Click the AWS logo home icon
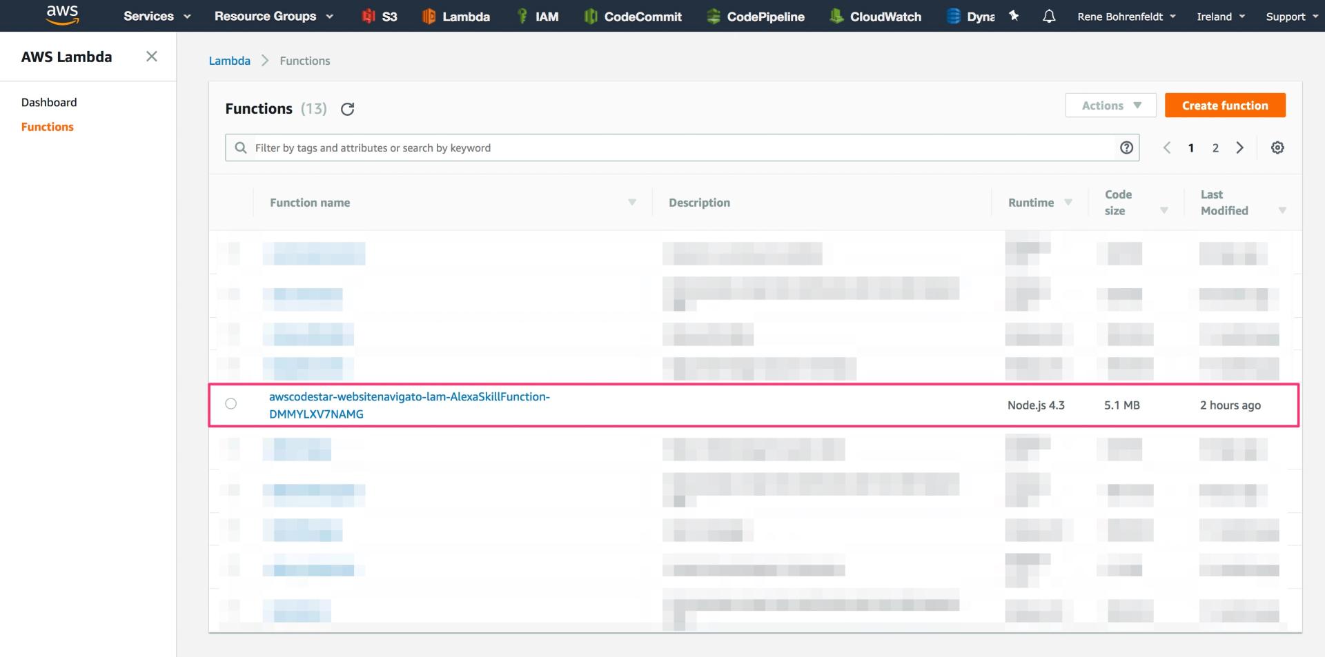The width and height of the screenshot is (1325, 657). [62, 15]
